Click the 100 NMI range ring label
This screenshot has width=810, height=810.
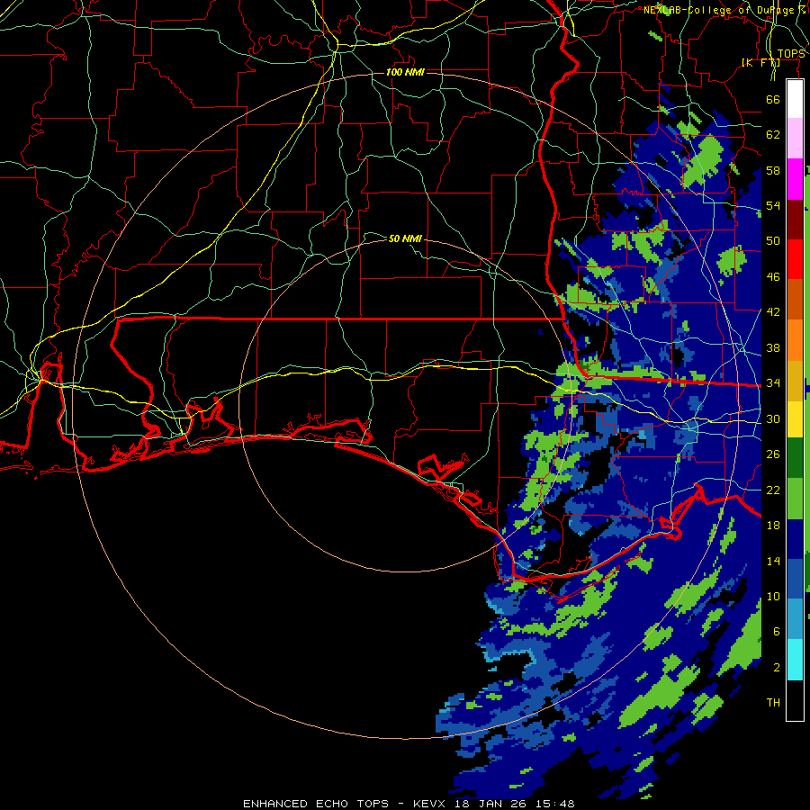(405, 72)
